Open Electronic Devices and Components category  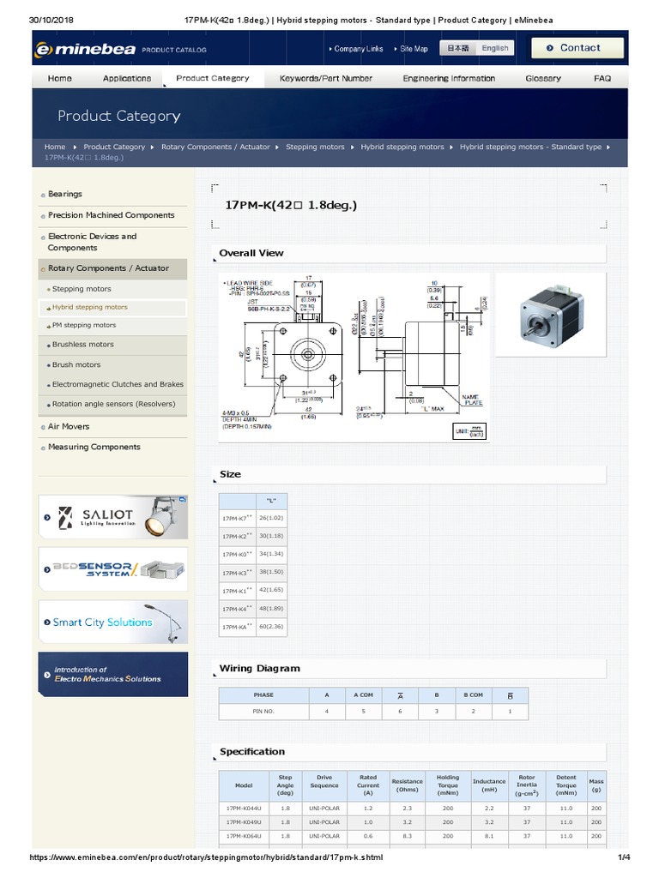pyautogui.click(x=92, y=242)
